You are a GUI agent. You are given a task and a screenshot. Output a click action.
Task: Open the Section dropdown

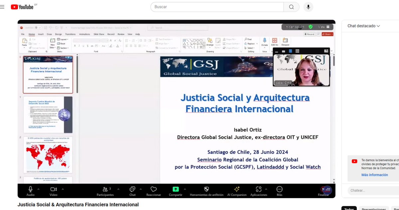pos(63,48)
